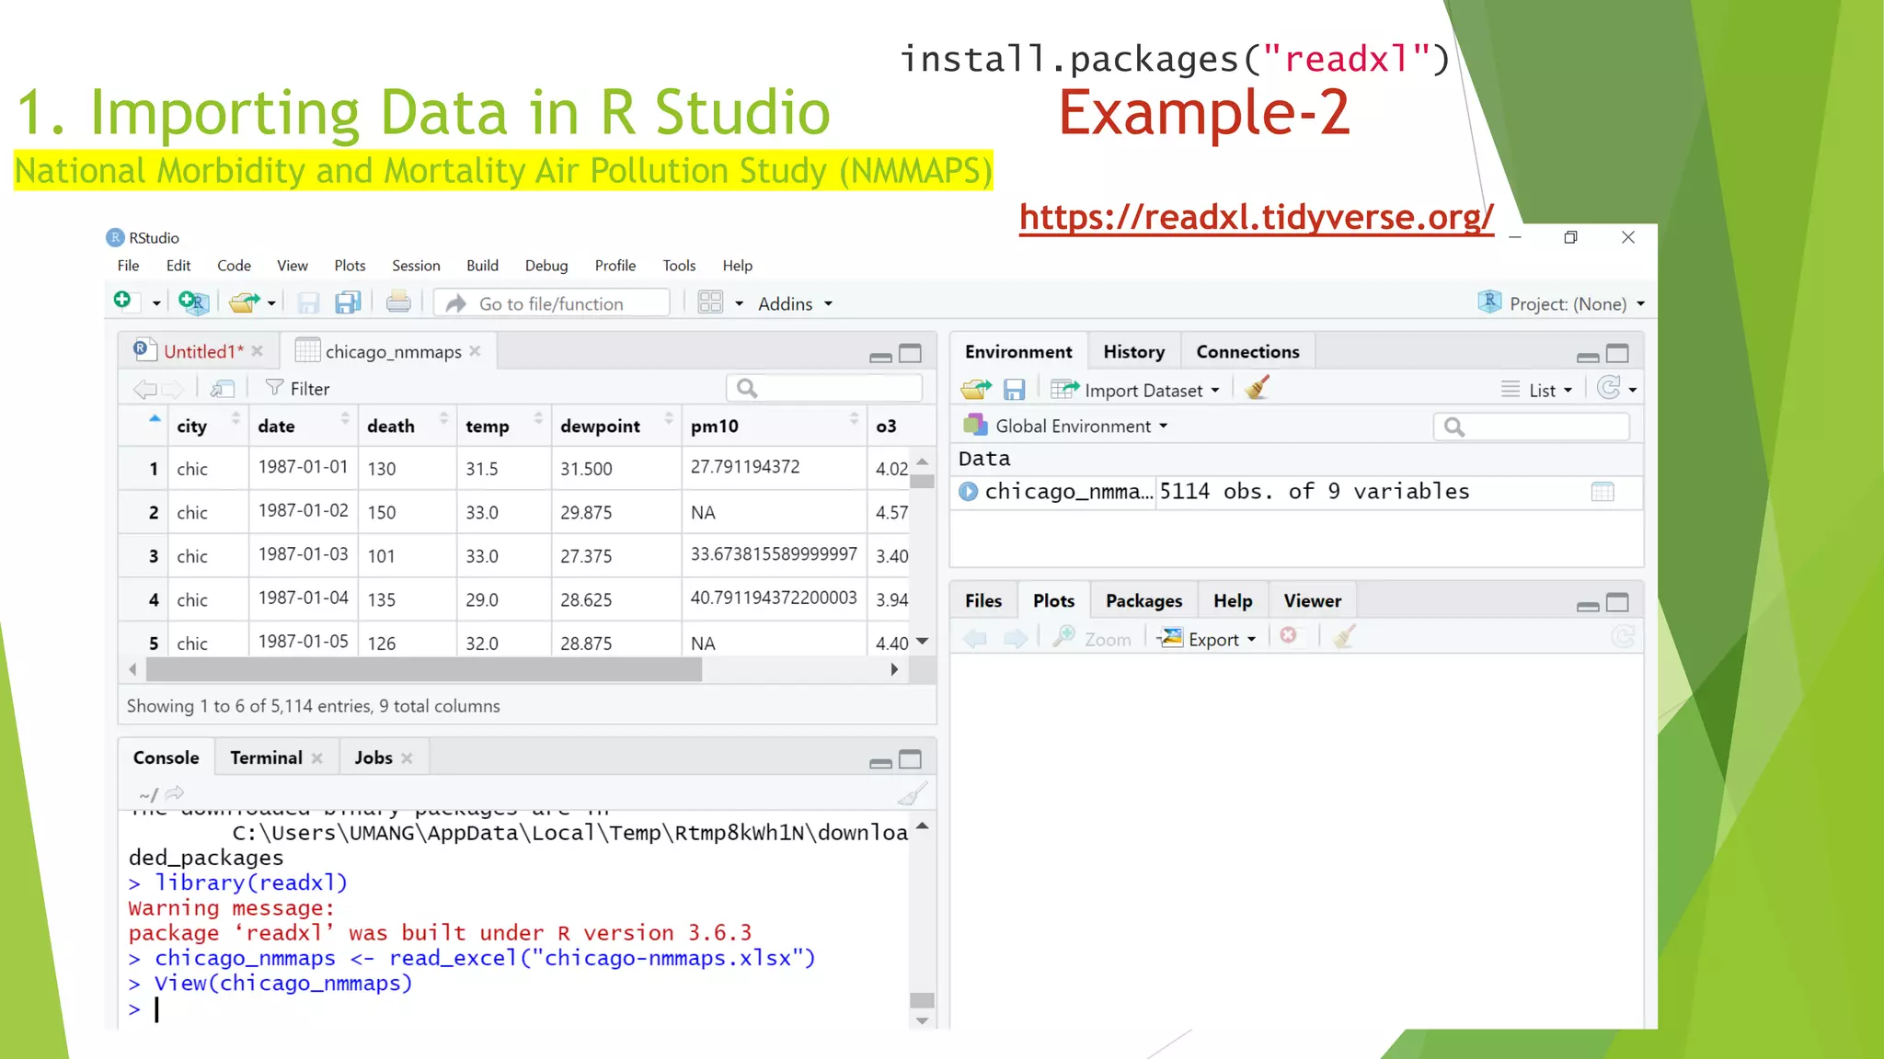Open the Session menu

pos(416,266)
